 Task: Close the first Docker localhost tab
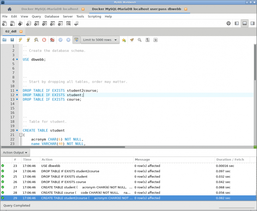(83, 9)
